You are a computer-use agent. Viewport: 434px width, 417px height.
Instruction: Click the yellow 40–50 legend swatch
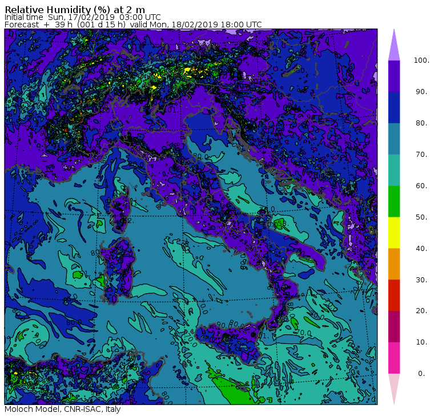[x=394, y=233]
